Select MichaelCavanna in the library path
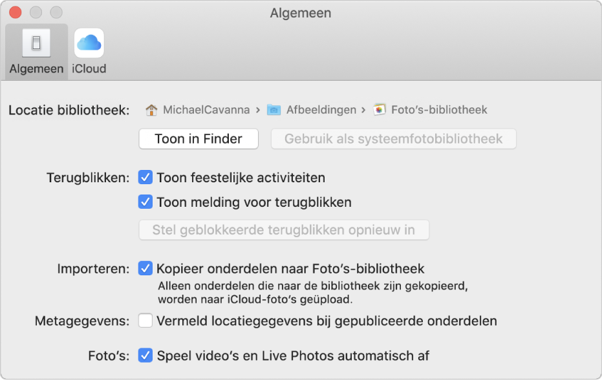This screenshot has height=380, width=602. coord(207,109)
